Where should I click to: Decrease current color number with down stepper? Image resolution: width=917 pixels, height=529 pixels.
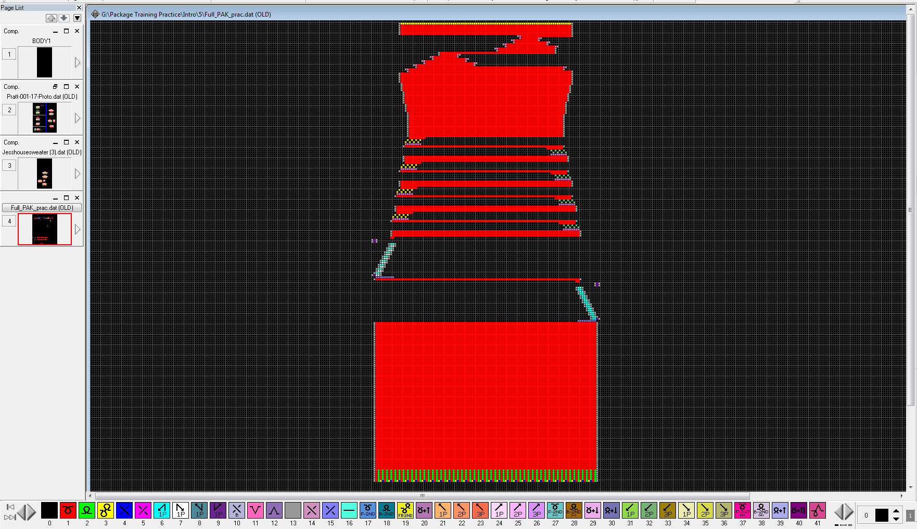(896, 519)
